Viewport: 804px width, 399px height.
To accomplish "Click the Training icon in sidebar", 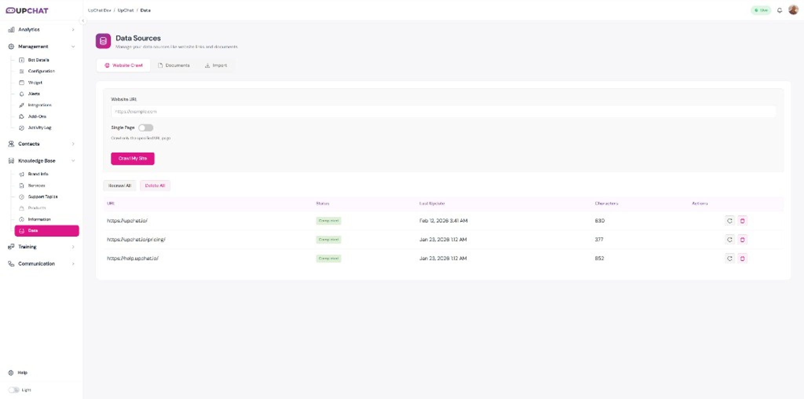I will tap(11, 247).
